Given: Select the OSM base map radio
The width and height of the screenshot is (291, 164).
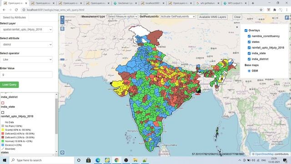Looking at the screenshot, I should [x=249, y=71].
